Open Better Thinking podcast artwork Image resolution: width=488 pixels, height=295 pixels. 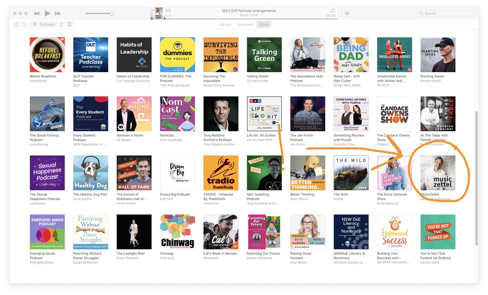pyautogui.click(x=308, y=173)
